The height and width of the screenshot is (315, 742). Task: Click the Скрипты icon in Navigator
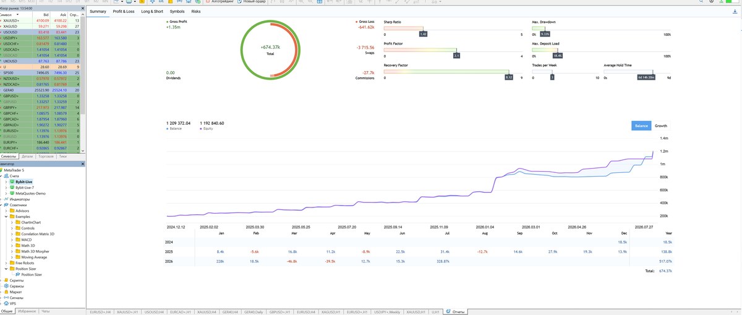(x=6, y=280)
